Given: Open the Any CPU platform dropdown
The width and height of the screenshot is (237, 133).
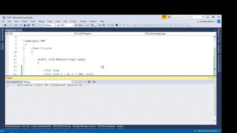Looking at the screenshot, I should point(65,25).
